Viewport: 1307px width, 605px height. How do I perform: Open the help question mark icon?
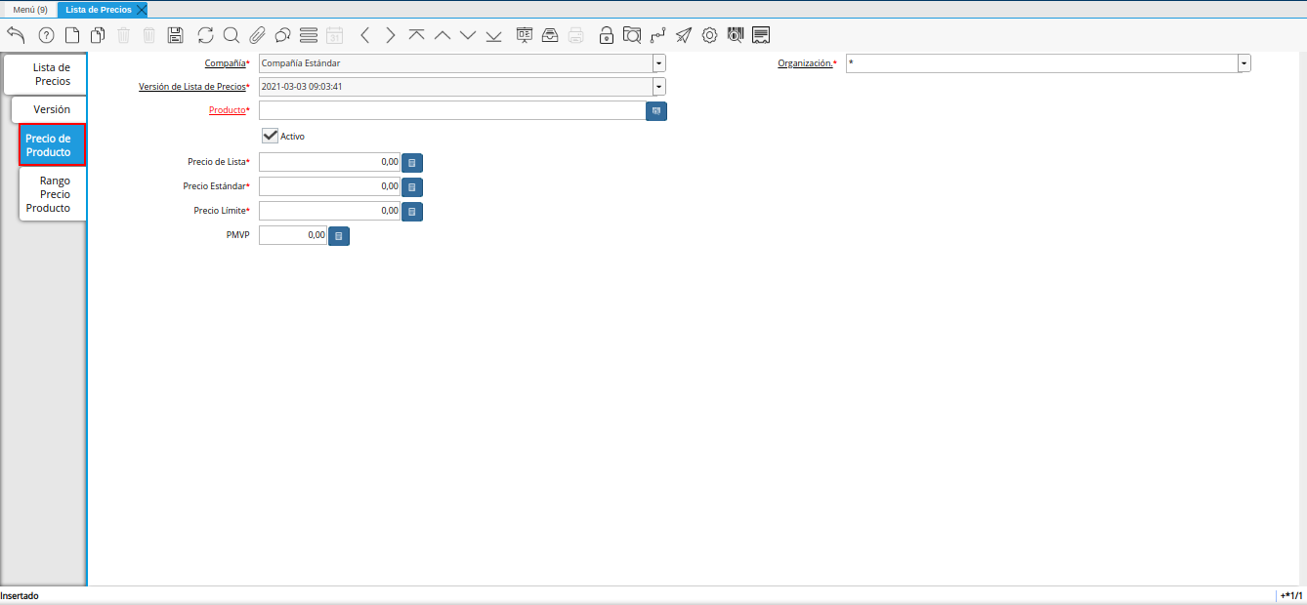pyautogui.click(x=46, y=35)
